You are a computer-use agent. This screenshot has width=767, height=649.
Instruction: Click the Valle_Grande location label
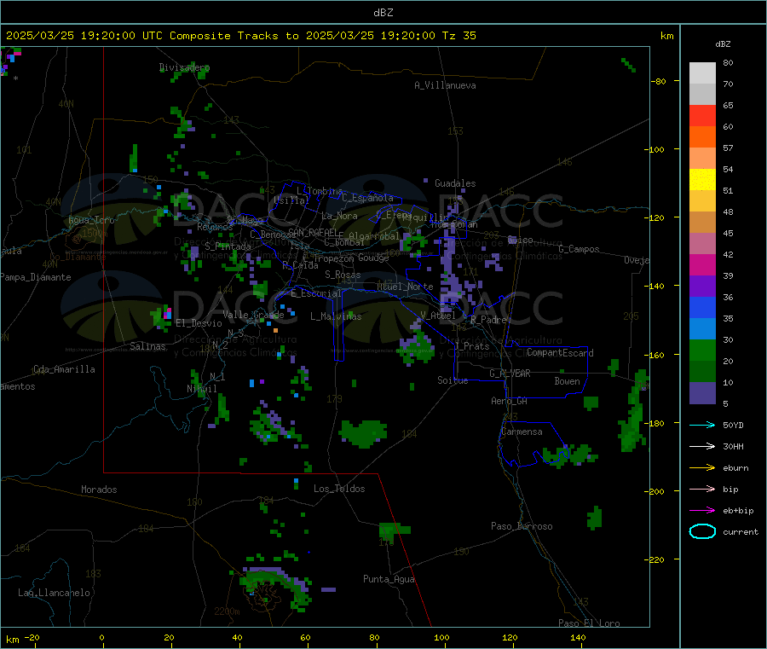pos(253,314)
